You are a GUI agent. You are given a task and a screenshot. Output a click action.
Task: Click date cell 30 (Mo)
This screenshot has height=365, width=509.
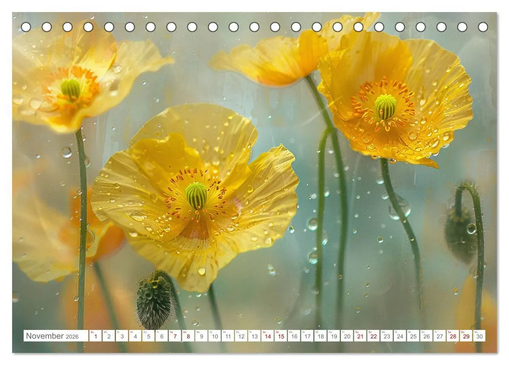[x=479, y=336]
